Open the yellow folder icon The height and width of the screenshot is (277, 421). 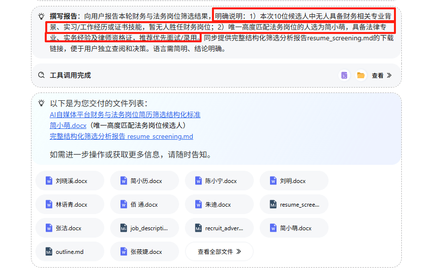(x=361, y=75)
